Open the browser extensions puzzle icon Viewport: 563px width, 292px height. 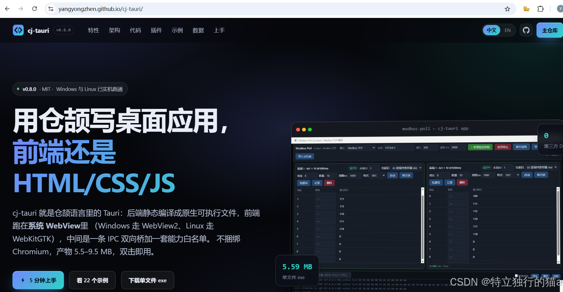point(540,9)
